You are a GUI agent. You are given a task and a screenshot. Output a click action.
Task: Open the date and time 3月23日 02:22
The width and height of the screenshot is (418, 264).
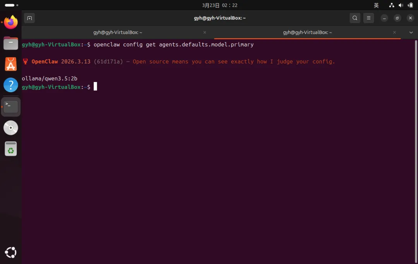220,5
